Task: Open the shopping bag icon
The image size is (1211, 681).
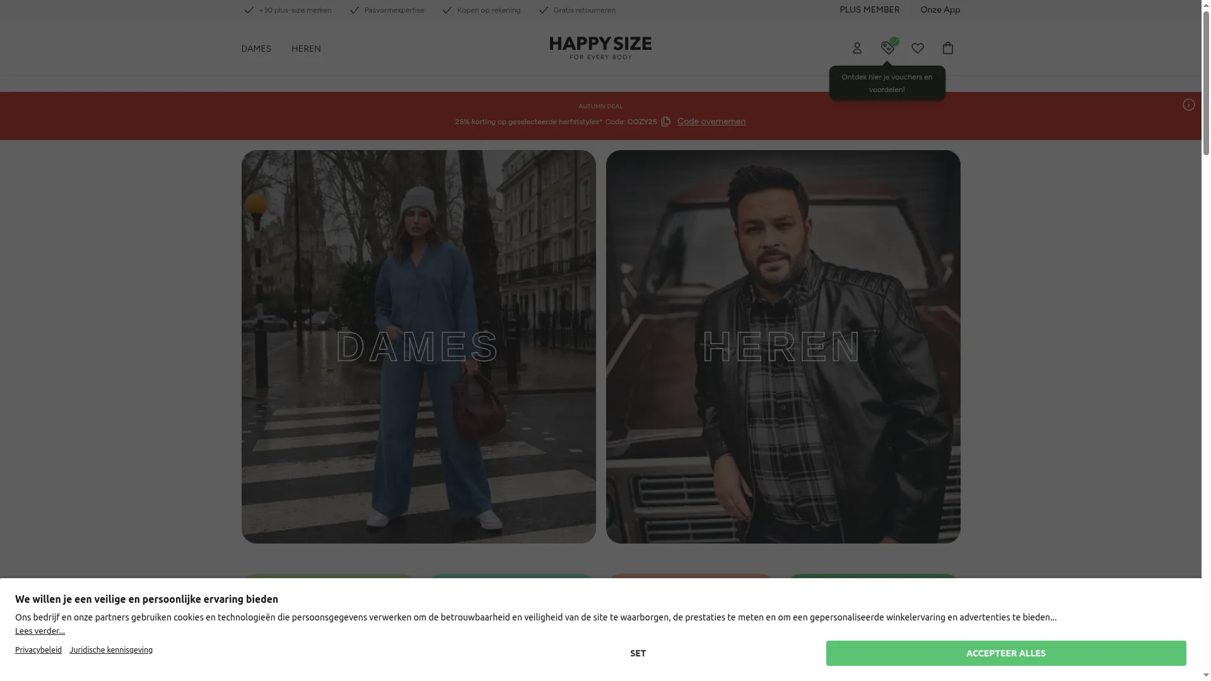Action: pyautogui.click(x=948, y=48)
